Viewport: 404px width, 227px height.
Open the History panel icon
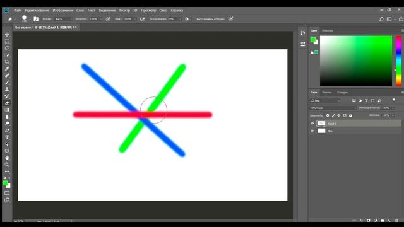pos(303,33)
